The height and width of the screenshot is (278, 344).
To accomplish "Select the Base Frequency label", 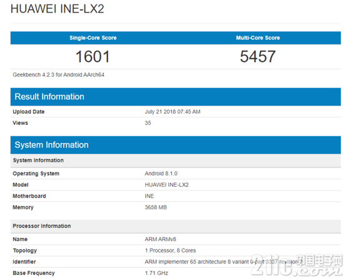I will tap(34, 273).
